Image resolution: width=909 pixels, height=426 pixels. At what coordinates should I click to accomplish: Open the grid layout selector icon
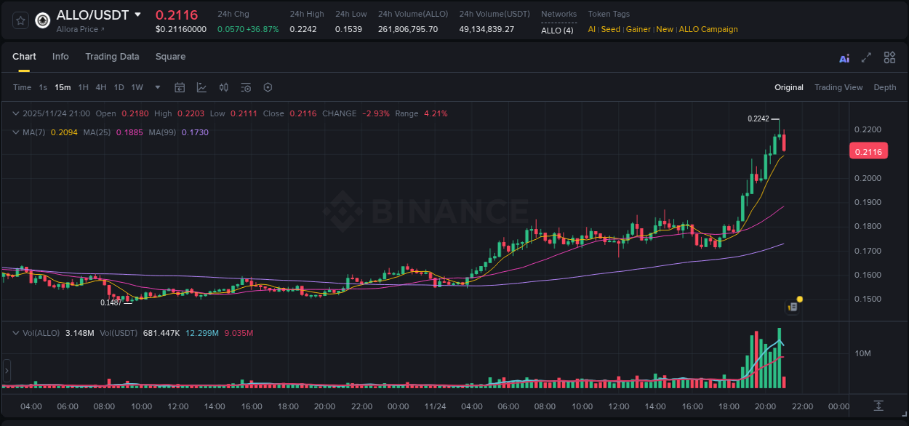pyautogui.click(x=889, y=57)
